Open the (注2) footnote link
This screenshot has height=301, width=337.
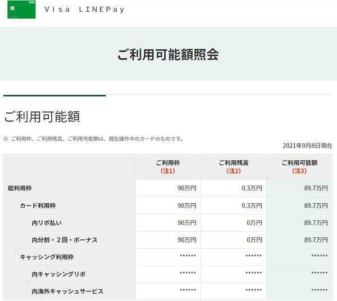coord(234,171)
